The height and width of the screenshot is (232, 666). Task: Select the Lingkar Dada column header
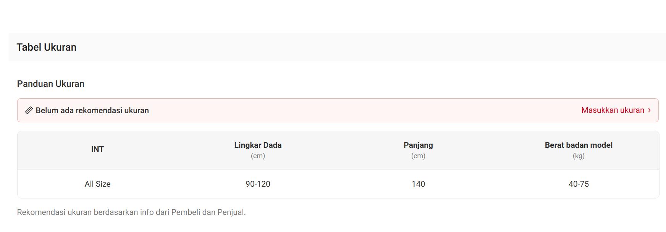point(258,145)
